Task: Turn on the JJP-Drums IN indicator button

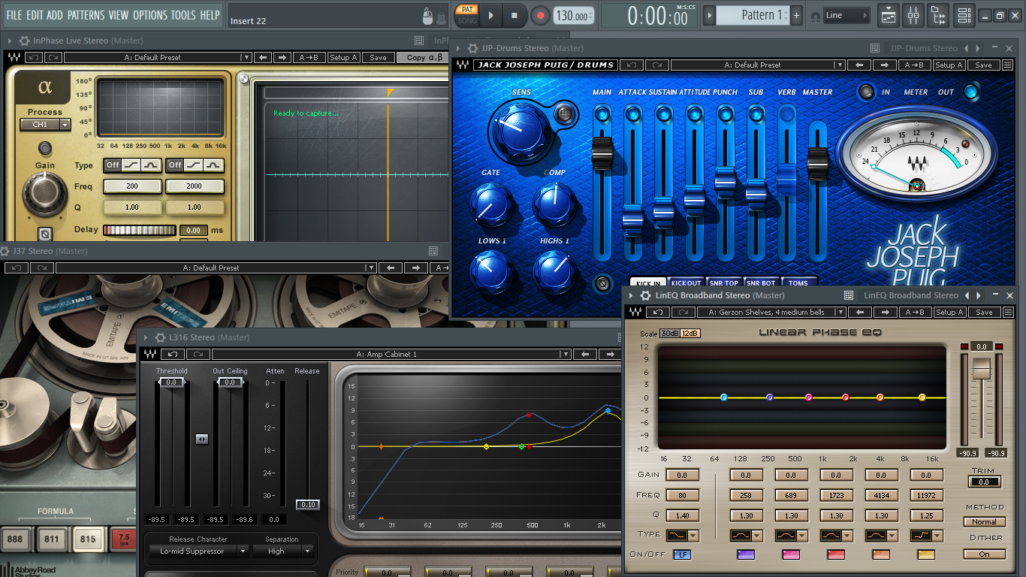Action: [x=867, y=92]
